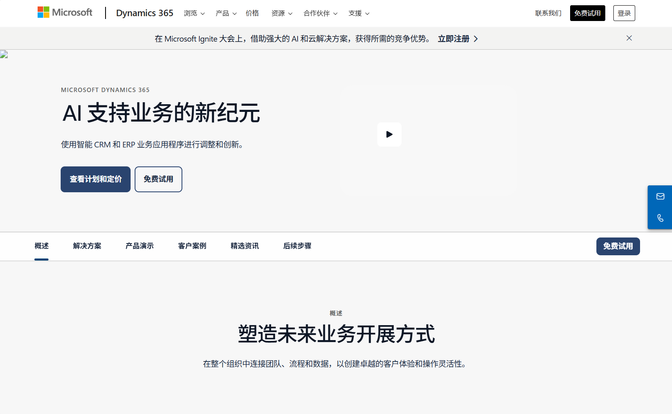Viewport: 672px width, 414px height.
Task: Go to the 客户案例 tab
Action: pos(192,246)
